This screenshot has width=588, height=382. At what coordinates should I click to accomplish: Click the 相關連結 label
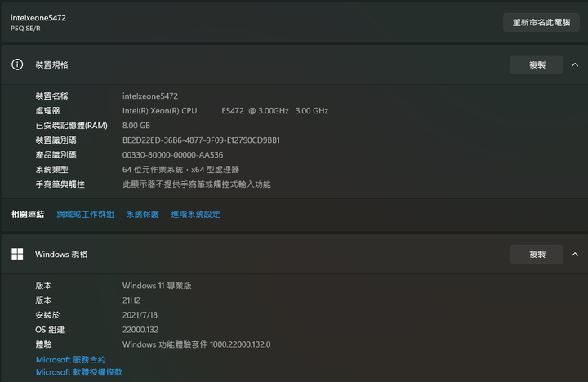[x=28, y=215]
